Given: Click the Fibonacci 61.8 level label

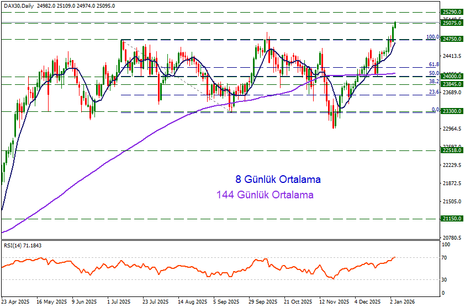Looking at the screenshot, I should click(434, 64).
